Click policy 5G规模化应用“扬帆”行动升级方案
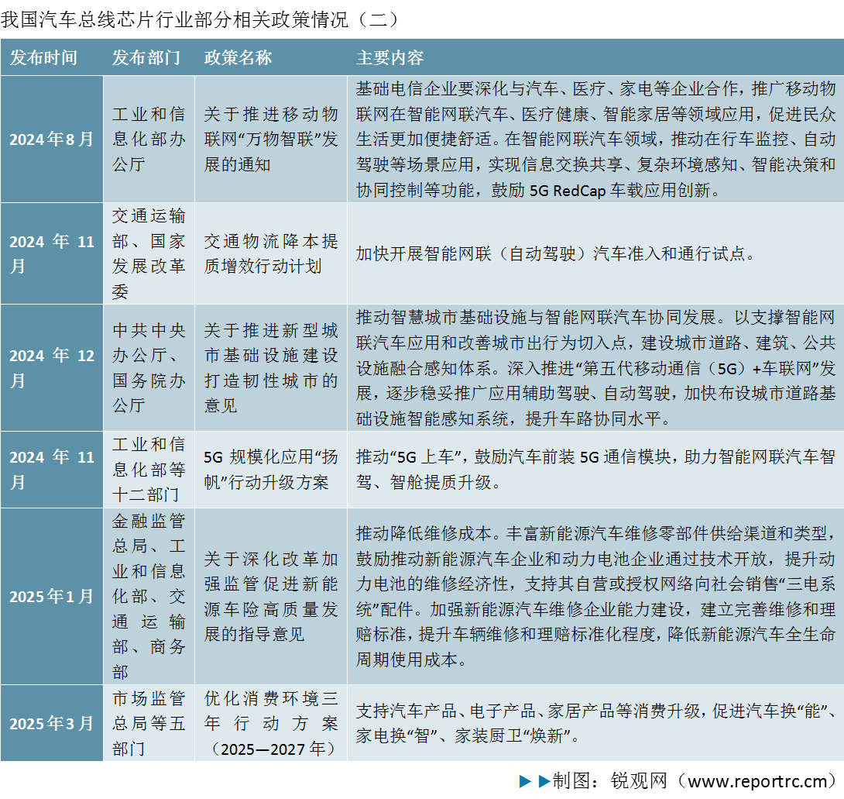The image size is (844, 799). (269, 469)
